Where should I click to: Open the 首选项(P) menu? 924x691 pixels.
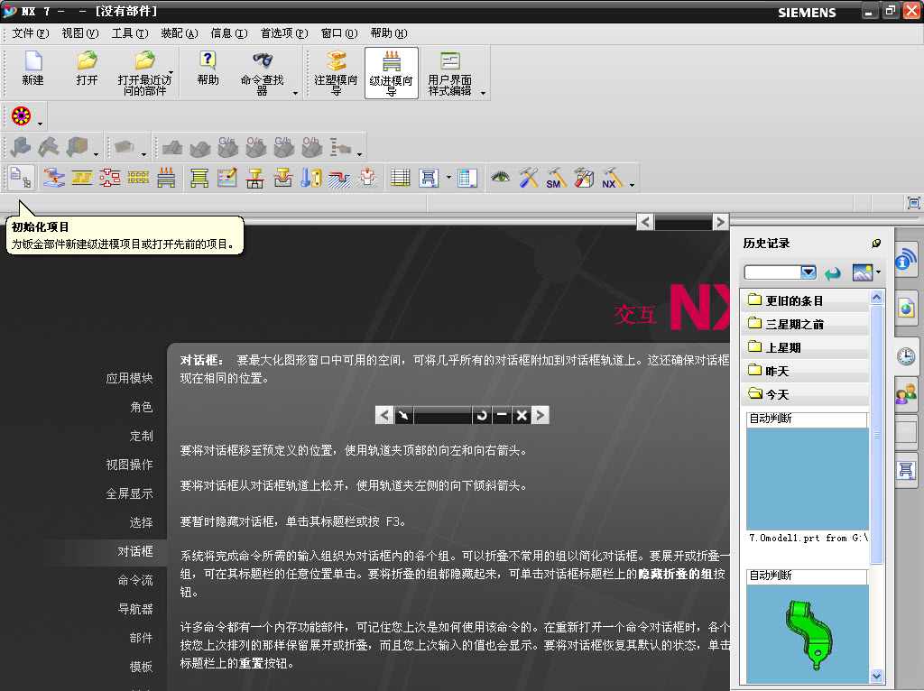coord(284,33)
